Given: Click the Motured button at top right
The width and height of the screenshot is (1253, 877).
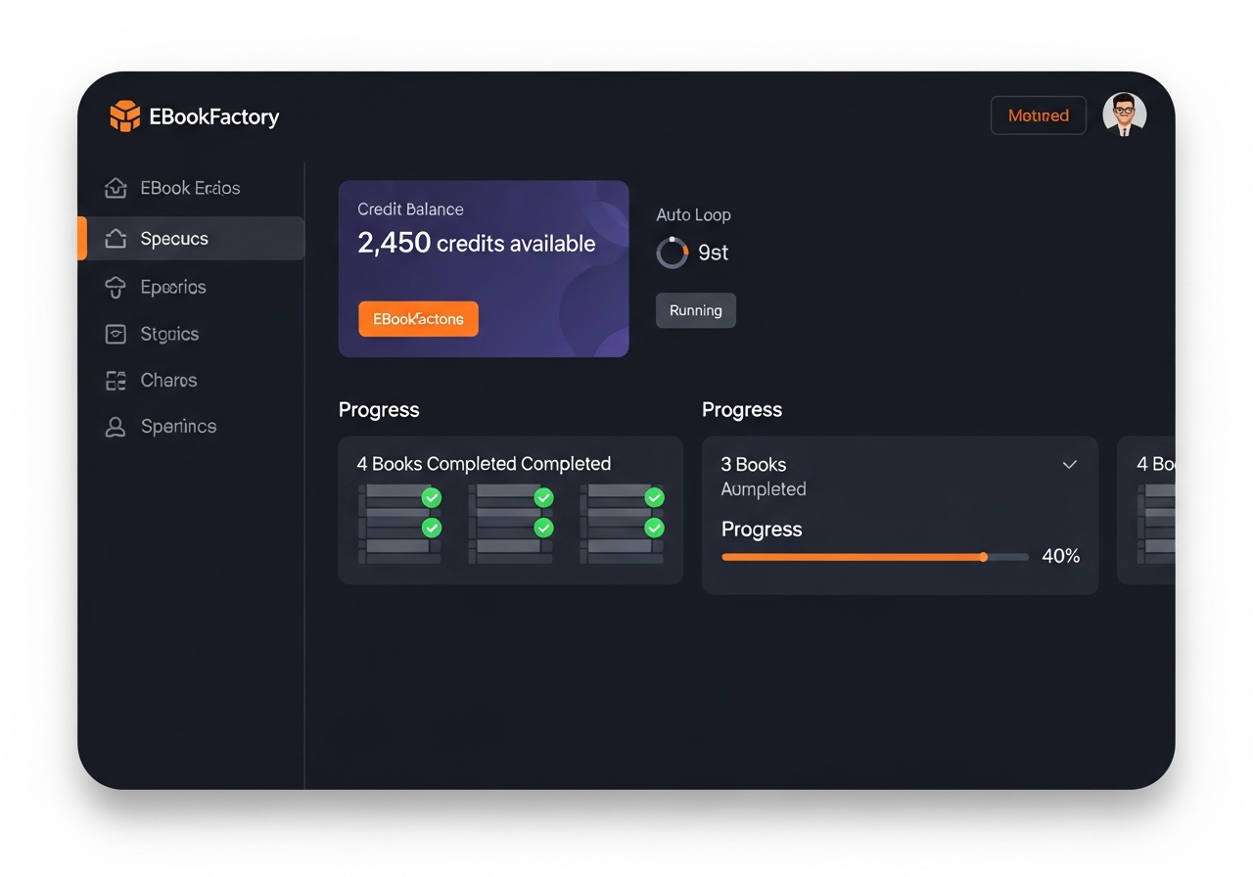Looking at the screenshot, I should pos(1038,115).
